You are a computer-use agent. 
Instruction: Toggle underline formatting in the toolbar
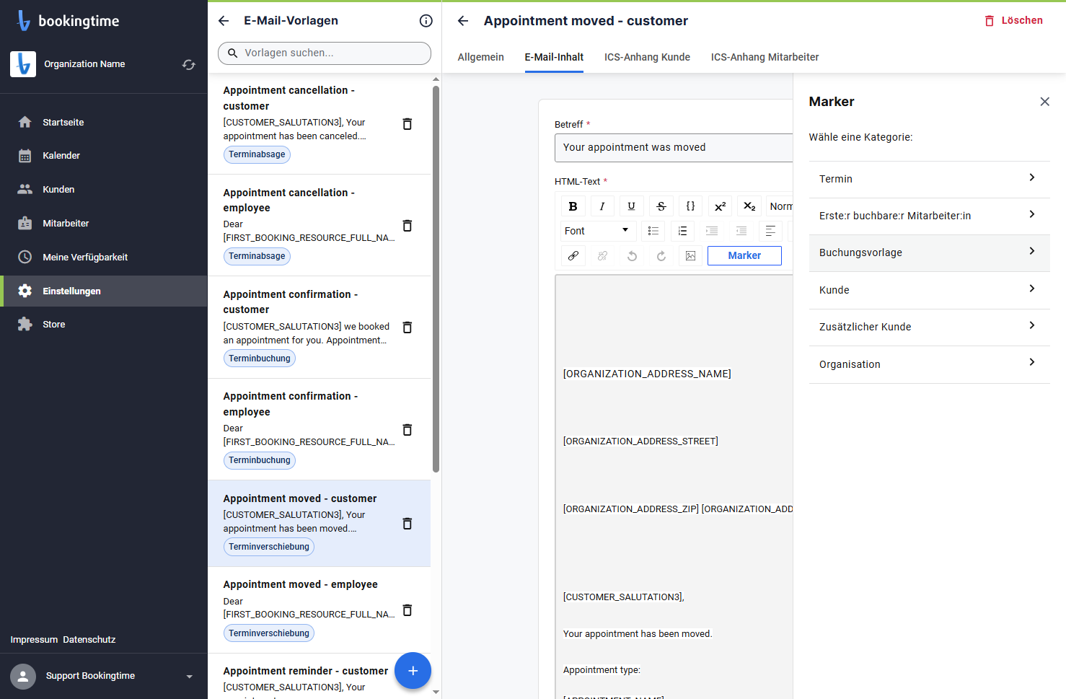click(632, 206)
